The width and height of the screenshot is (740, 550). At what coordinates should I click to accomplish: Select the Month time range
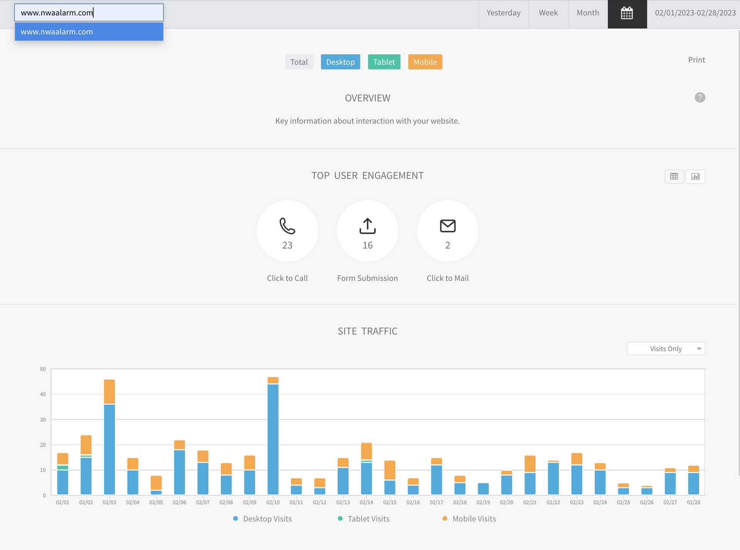pos(588,13)
